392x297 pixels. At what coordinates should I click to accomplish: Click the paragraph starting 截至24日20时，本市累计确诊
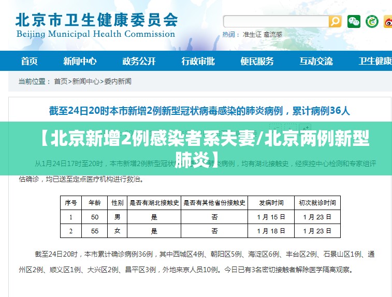pos(197,262)
